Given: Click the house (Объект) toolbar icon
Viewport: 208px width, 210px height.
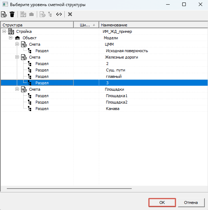Looking at the screenshot, I should point(32,14).
